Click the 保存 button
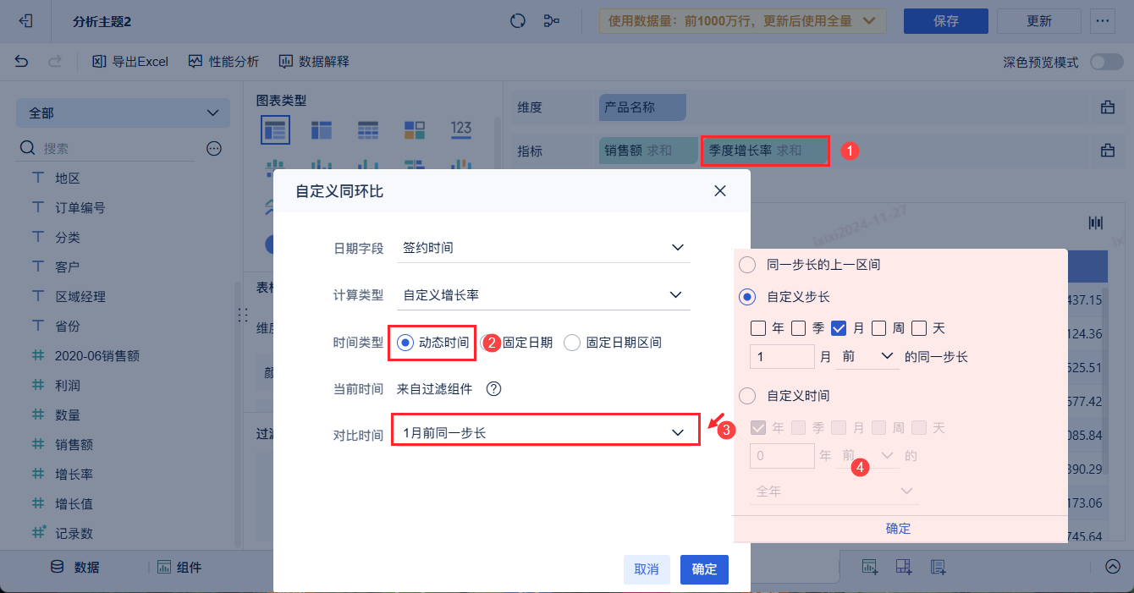 click(946, 21)
